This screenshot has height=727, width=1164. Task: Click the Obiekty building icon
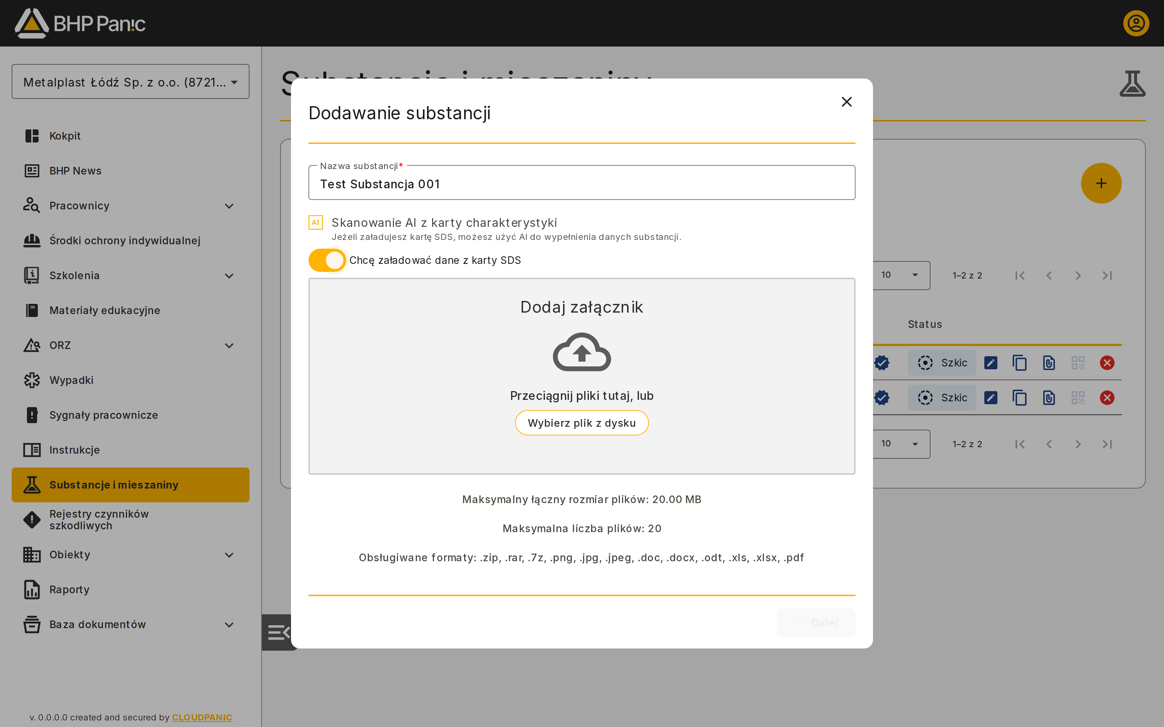pyautogui.click(x=32, y=555)
